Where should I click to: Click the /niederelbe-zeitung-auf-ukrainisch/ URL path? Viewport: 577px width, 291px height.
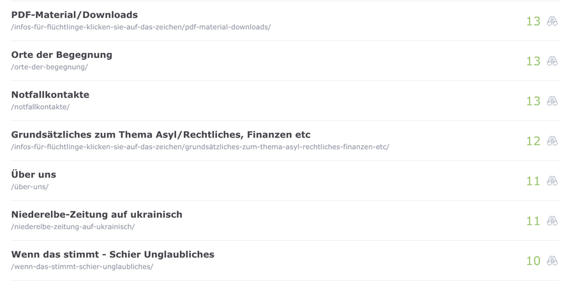tap(73, 227)
